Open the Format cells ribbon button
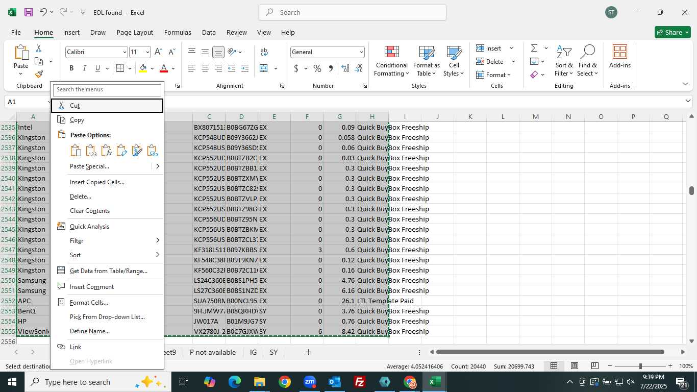Screen dimensions: 697x392 493,75
